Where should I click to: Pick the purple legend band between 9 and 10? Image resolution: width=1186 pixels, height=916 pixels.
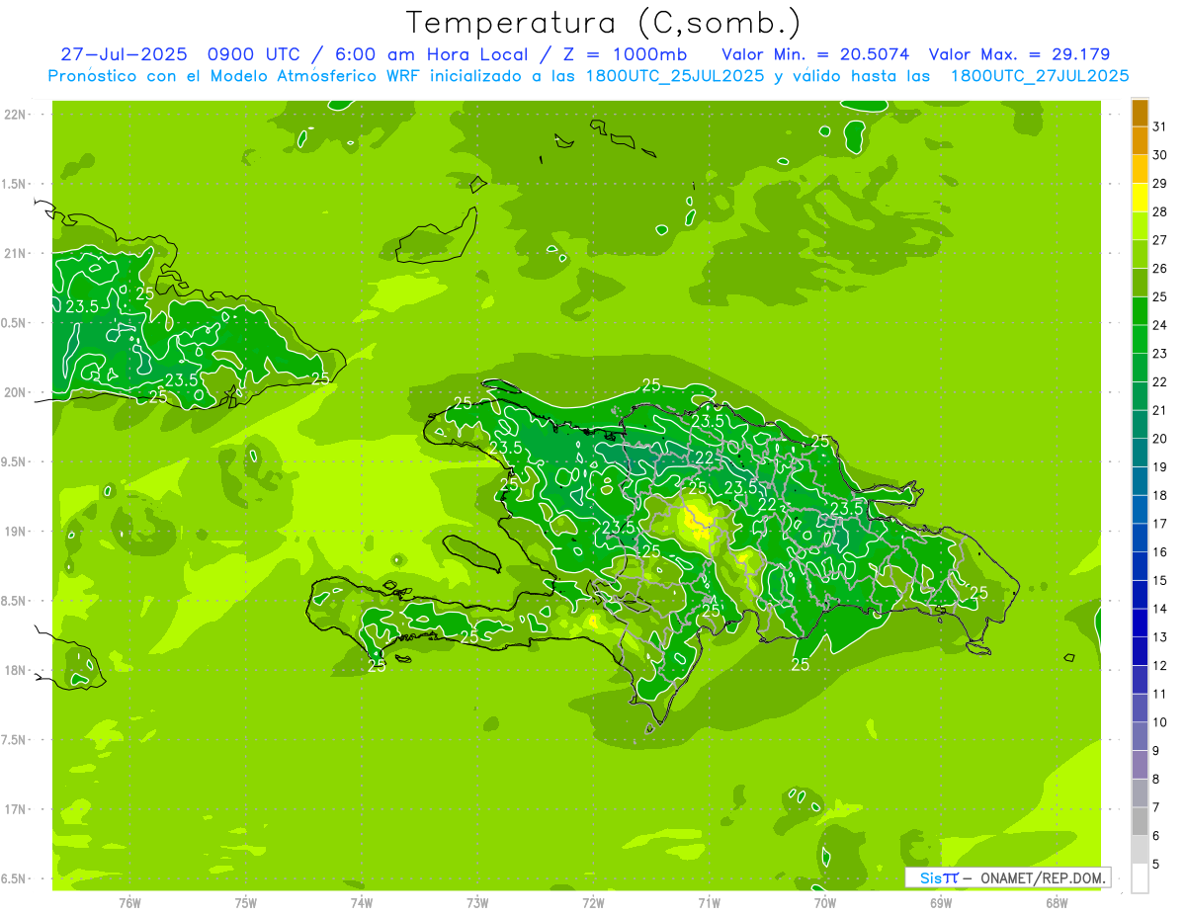1140,736
